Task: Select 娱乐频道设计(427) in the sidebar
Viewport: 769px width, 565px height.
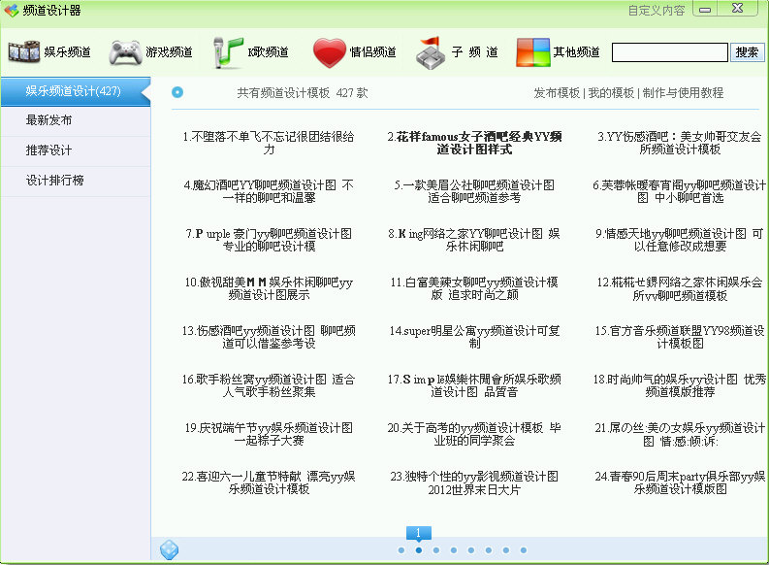Action: click(x=73, y=91)
